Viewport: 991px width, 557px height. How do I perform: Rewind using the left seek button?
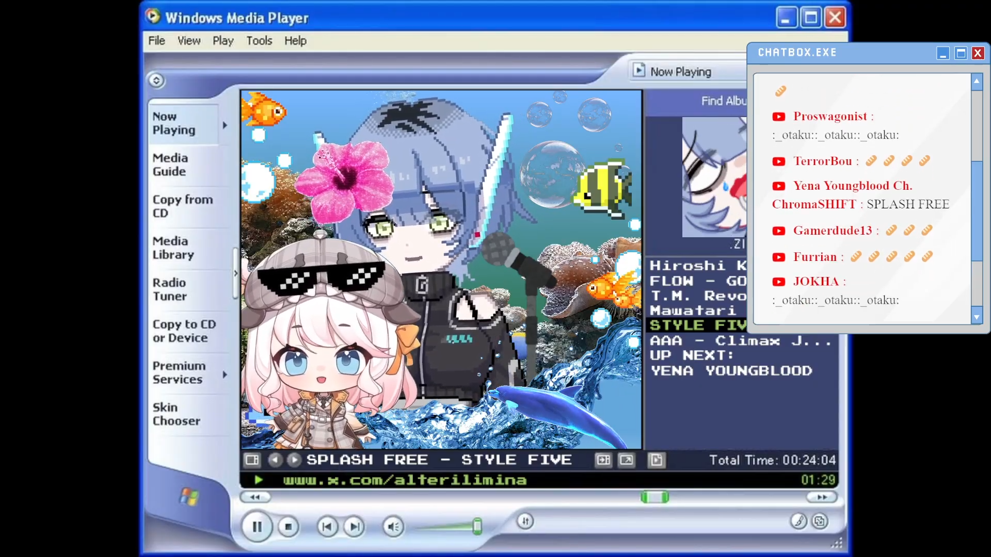coord(255,497)
